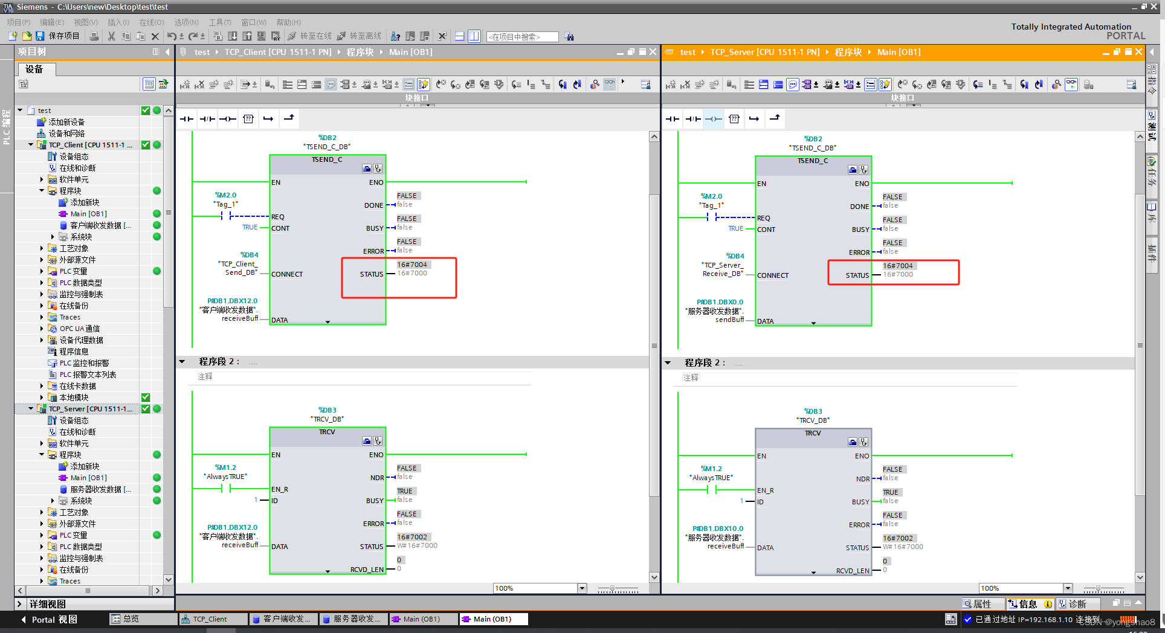Open the 编辑(E) menu
Image resolution: width=1165 pixels, height=633 pixels.
point(52,22)
